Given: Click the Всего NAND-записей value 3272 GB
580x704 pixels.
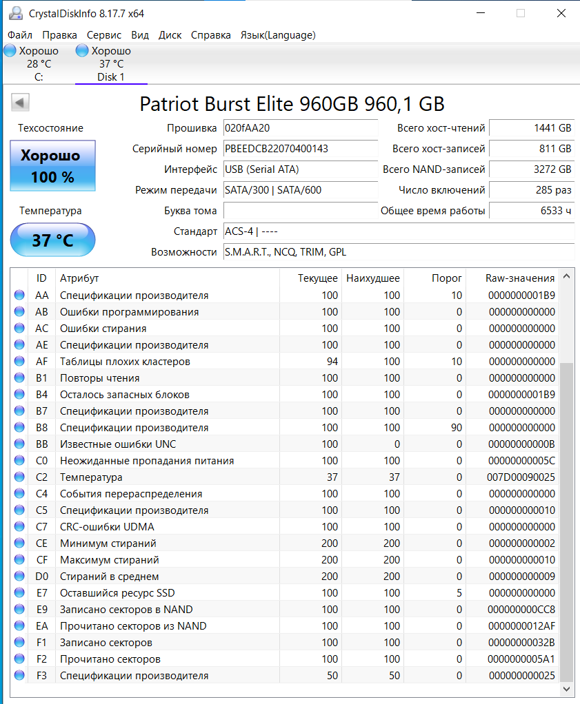Looking at the screenshot, I should [532, 169].
